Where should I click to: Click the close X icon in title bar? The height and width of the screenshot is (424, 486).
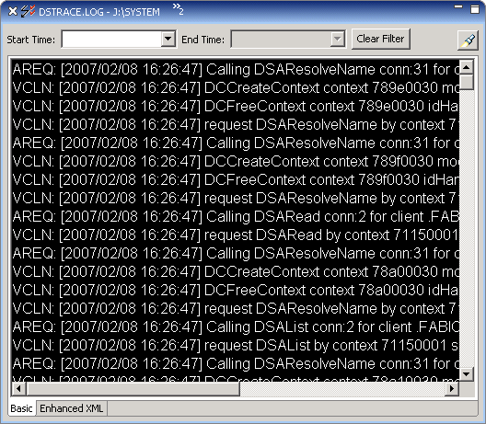(12, 11)
